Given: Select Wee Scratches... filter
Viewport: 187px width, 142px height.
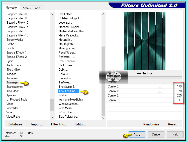Looking at the screenshot, I should click(69, 104).
